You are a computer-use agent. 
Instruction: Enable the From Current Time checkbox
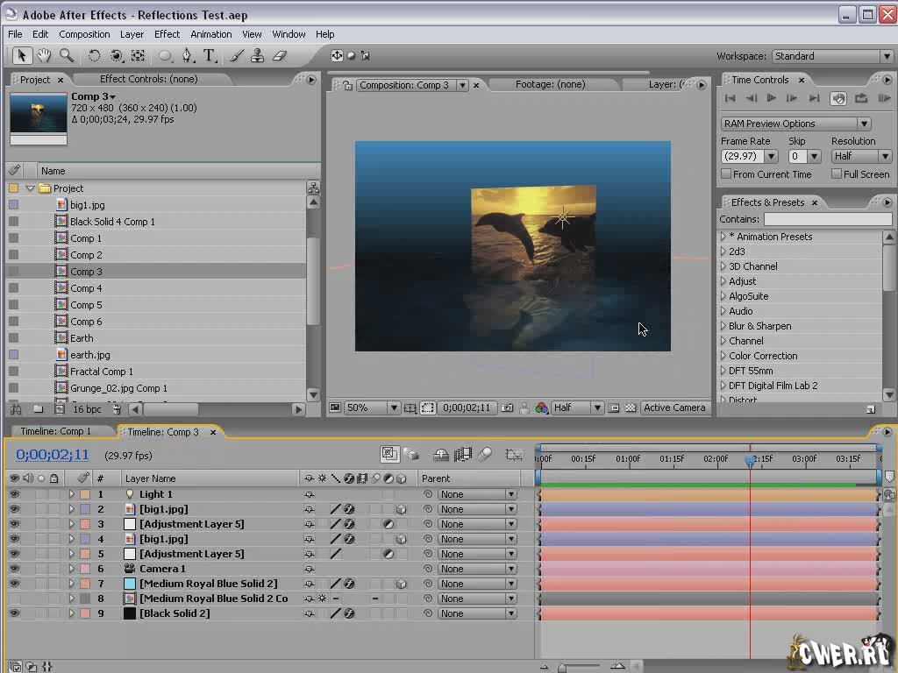[726, 174]
